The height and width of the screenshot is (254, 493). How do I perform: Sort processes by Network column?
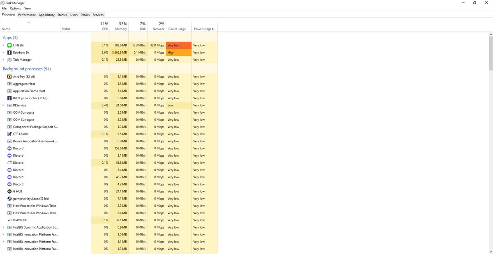tap(157, 26)
